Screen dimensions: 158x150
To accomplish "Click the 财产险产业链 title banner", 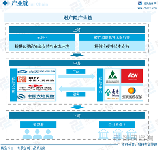I will (x=78, y=17).
